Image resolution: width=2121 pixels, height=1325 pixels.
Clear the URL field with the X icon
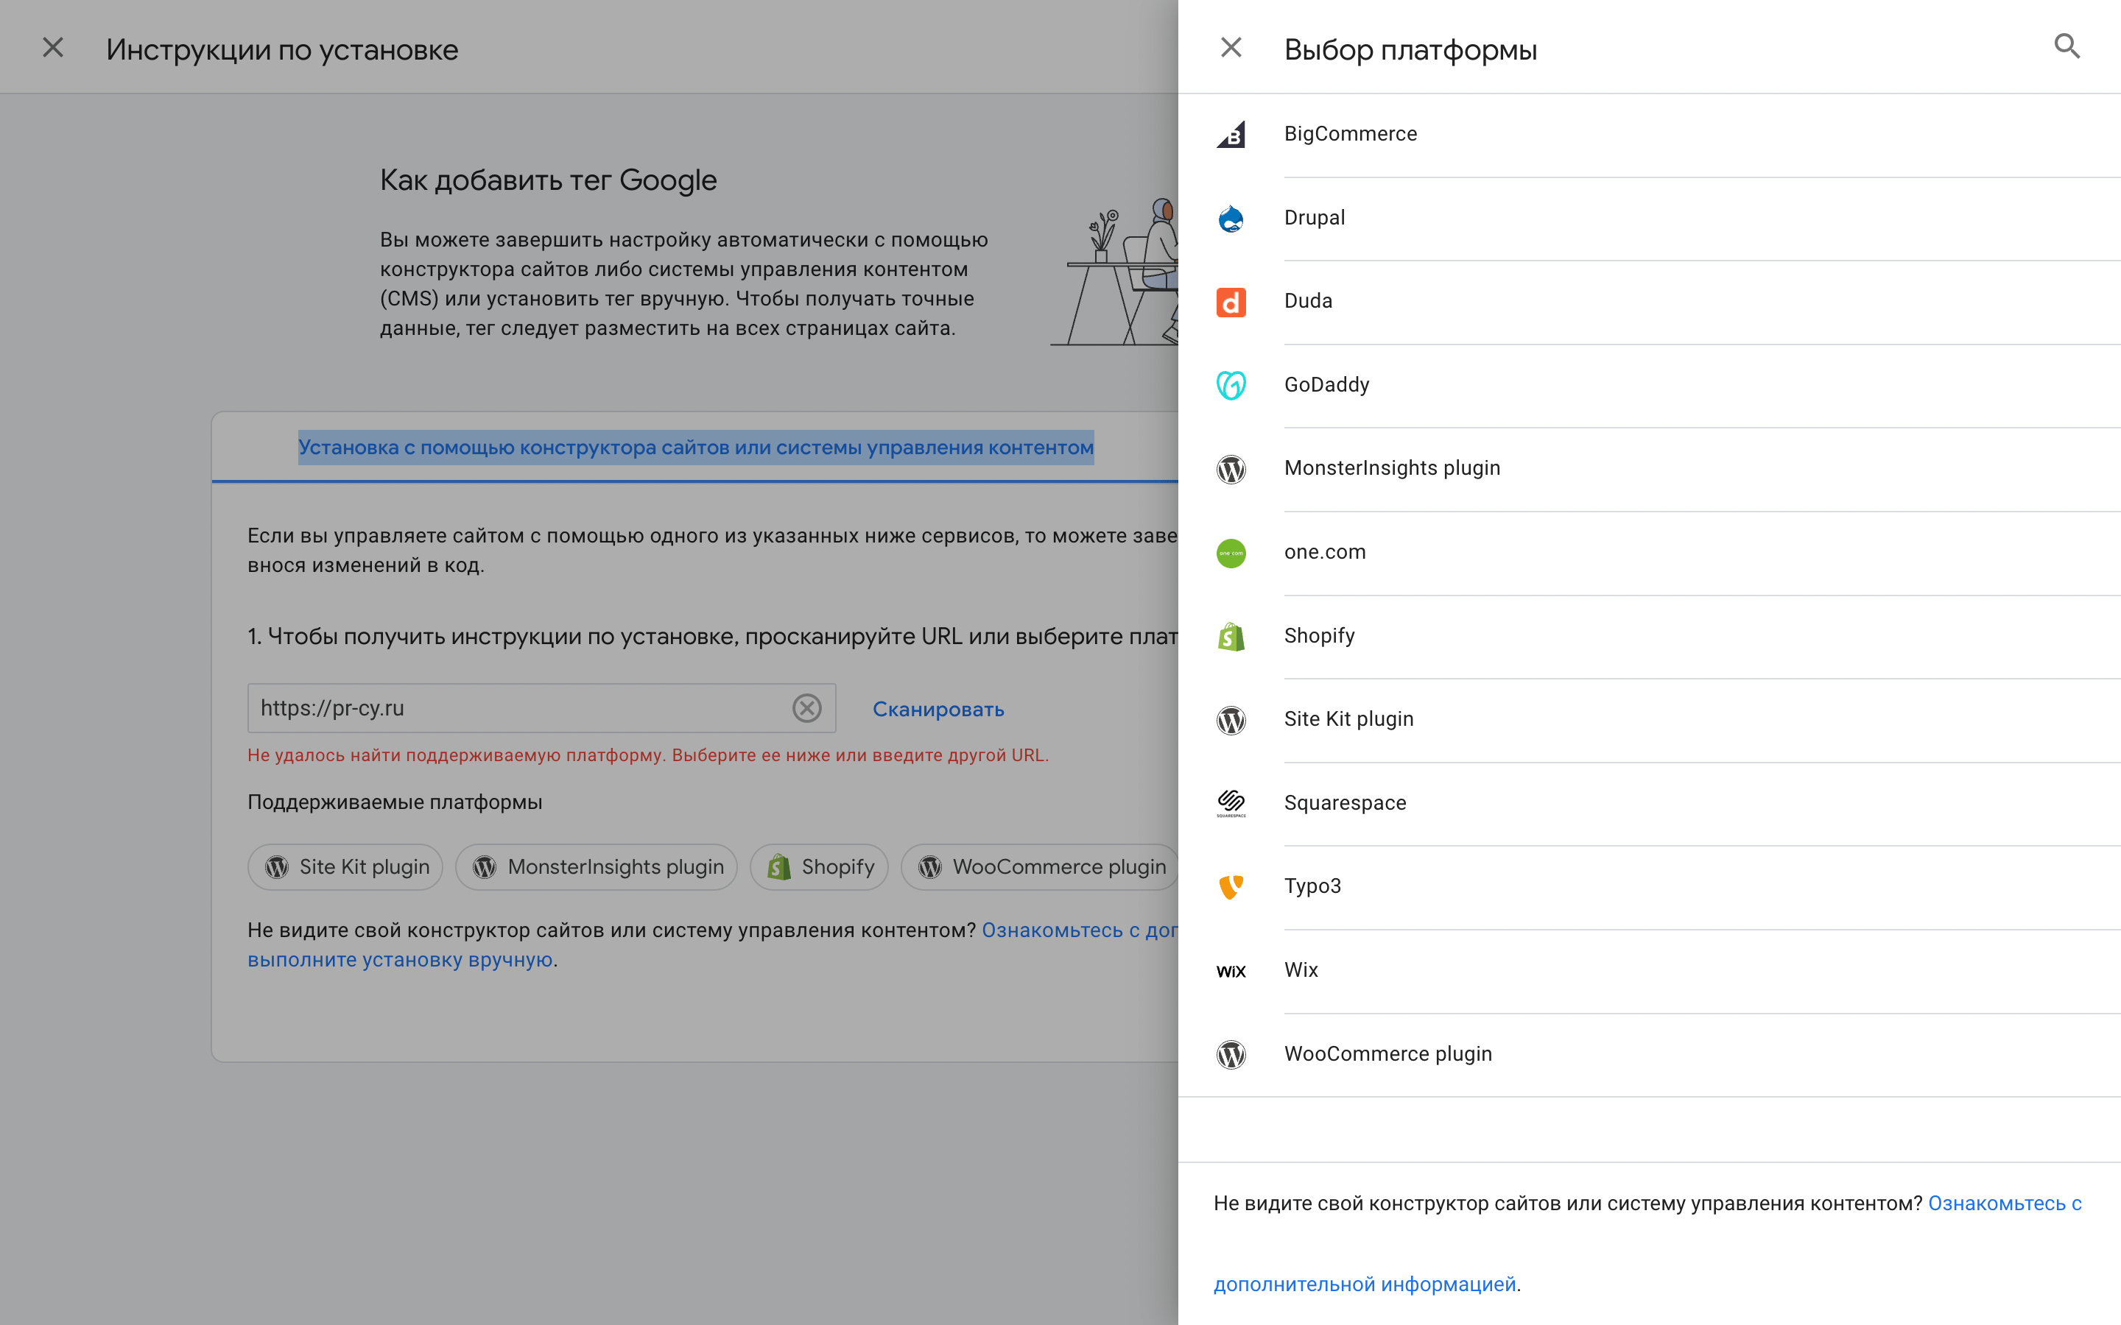806,708
